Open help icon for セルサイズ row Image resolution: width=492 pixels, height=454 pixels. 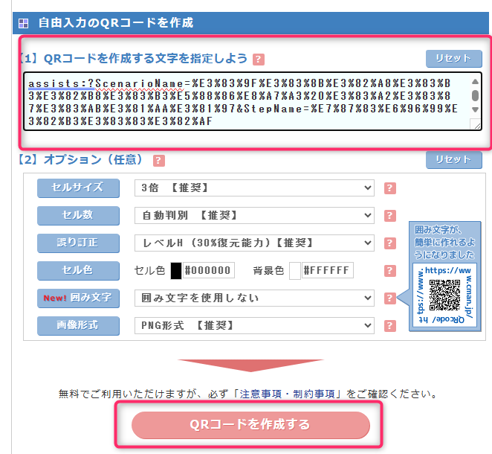tap(389, 188)
